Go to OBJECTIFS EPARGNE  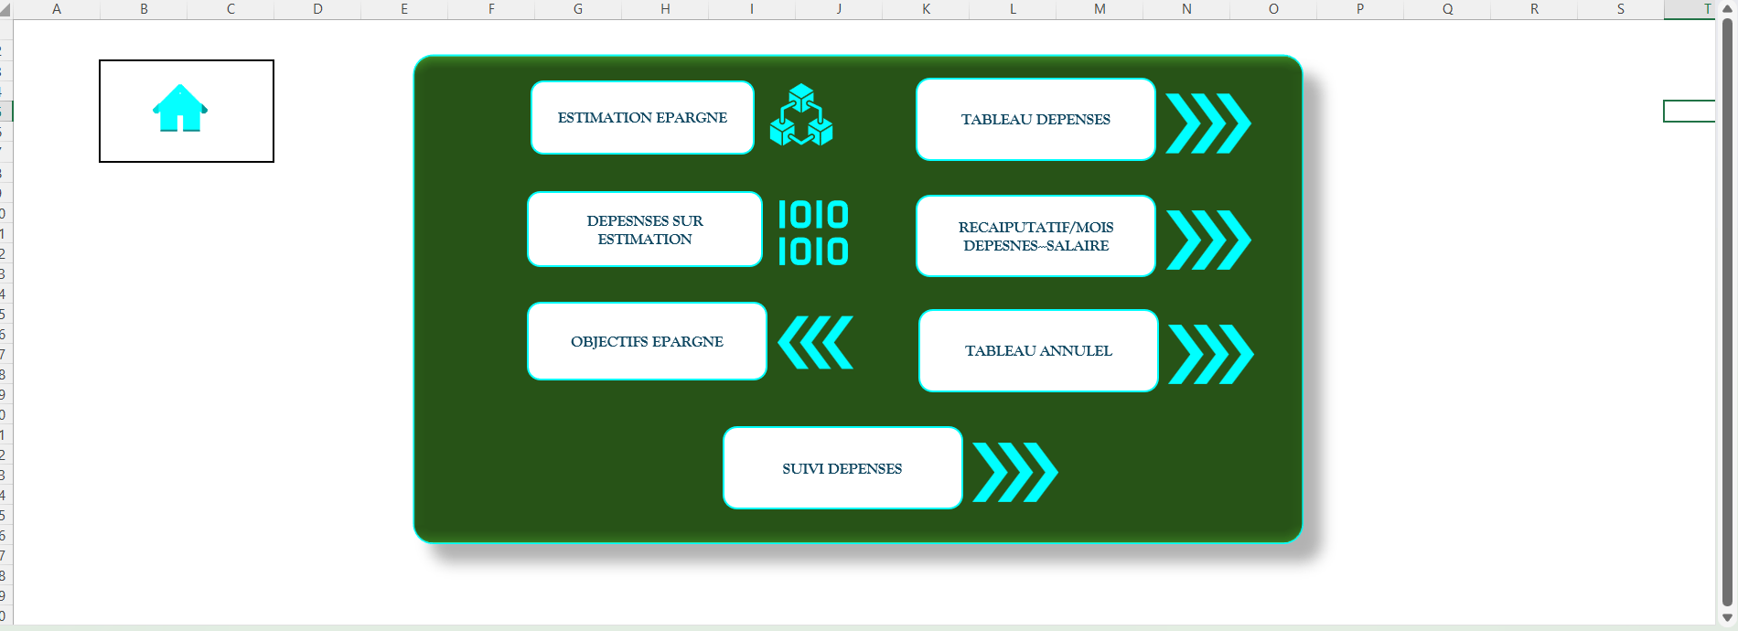(x=647, y=341)
